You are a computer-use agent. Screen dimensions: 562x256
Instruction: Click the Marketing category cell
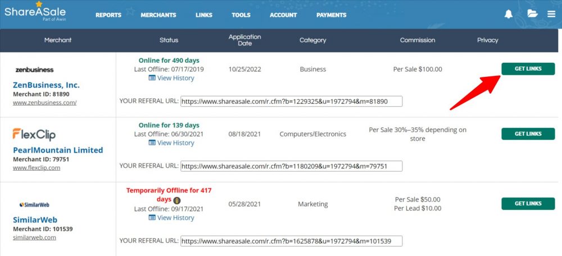click(313, 204)
